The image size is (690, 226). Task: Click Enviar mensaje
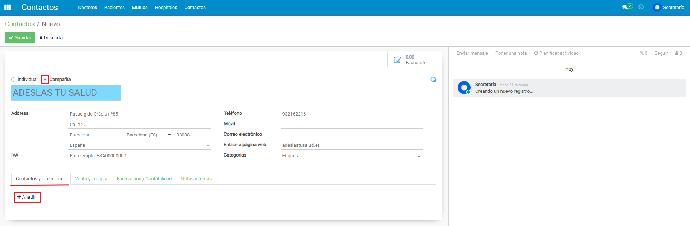pyautogui.click(x=472, y=53)
